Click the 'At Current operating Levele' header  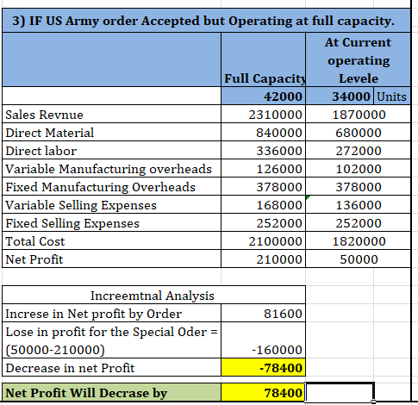[x=358, y=59]
